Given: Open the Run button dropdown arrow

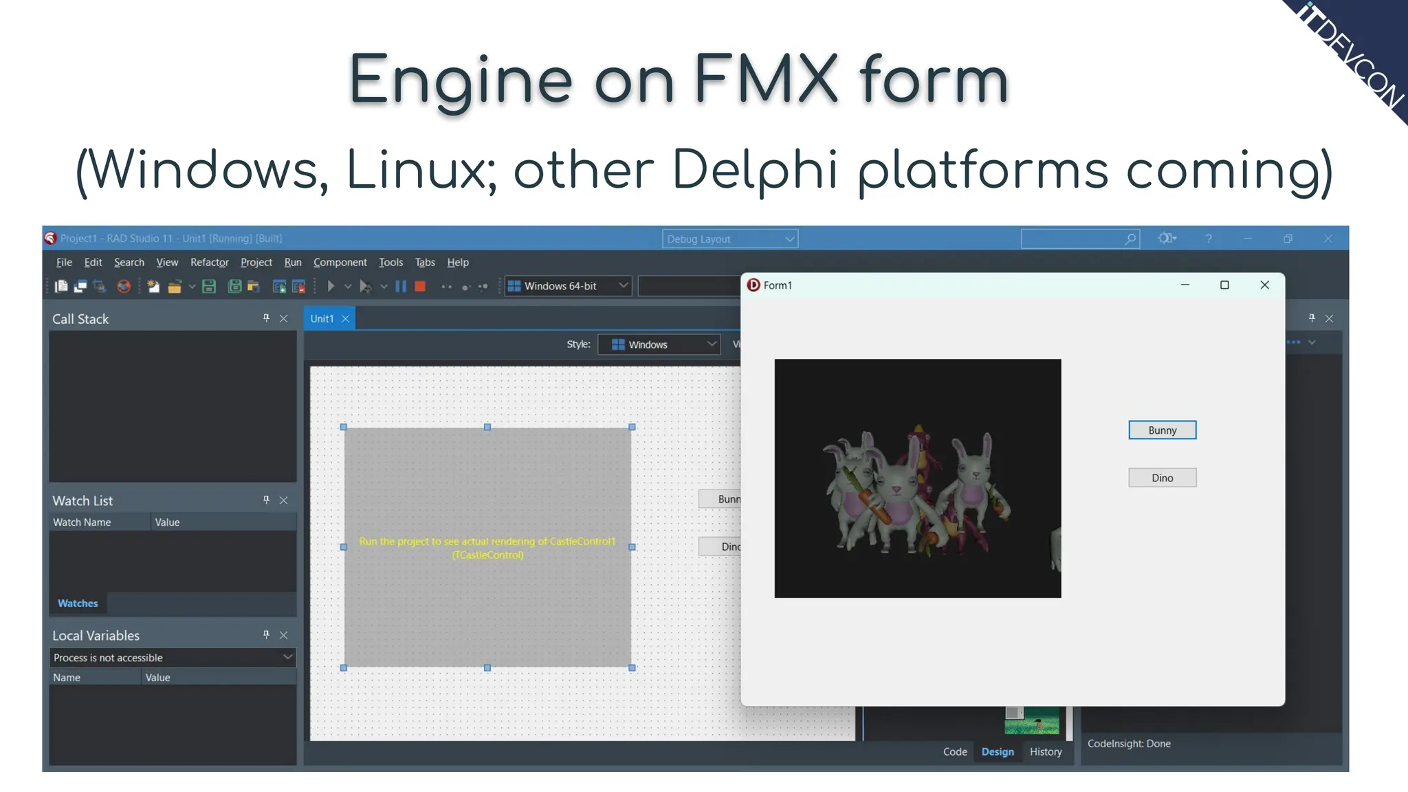Looking at the screenshot, I should coord(348,286).
